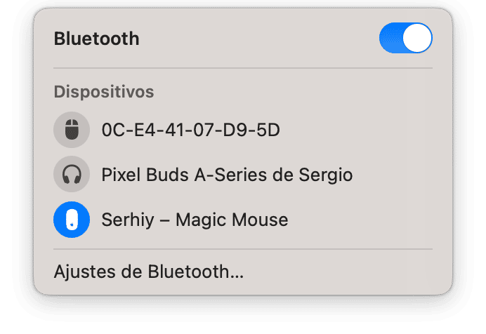
Task: Connect to Pixel Buds A-Series de Sergio
Action: [226, 175]
